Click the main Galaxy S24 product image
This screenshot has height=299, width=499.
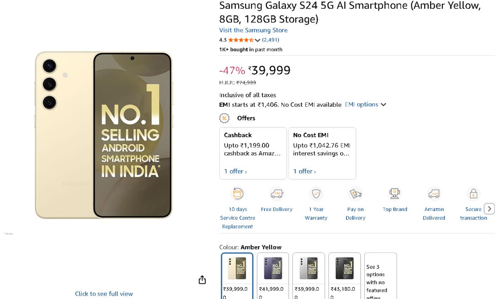(104, 135)
